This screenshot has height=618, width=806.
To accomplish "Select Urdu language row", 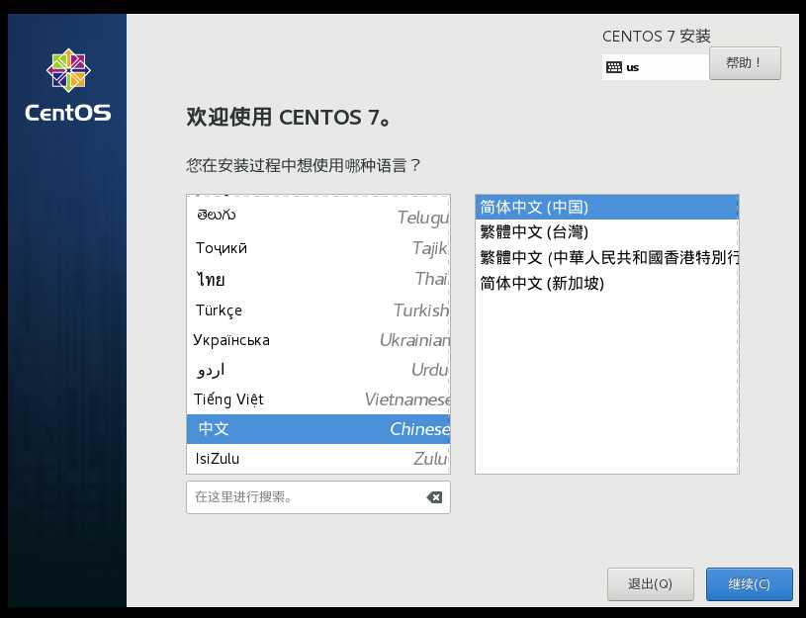I will [318, 370].
